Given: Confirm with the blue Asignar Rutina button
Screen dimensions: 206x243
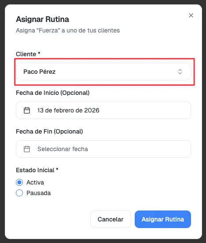Looking at the screenshot, I should pyautogui.click(x=163, y=219).
